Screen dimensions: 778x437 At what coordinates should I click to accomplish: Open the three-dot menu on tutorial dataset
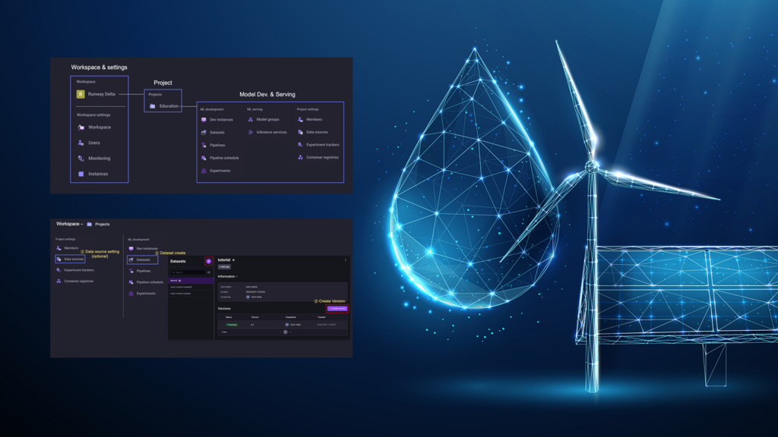click(x=346, y=260)
